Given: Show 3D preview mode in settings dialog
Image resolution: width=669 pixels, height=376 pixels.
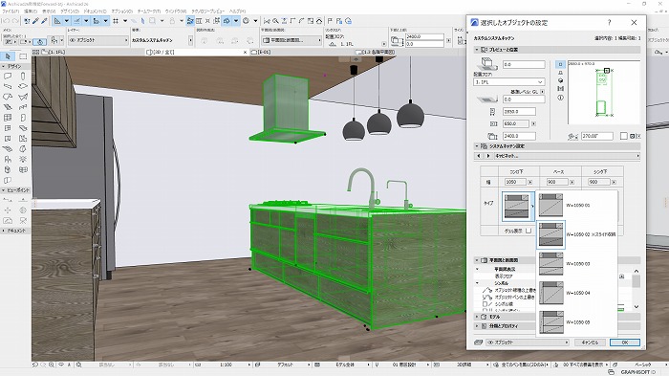Looking at the screenshot, I should (x=560, y=80).
